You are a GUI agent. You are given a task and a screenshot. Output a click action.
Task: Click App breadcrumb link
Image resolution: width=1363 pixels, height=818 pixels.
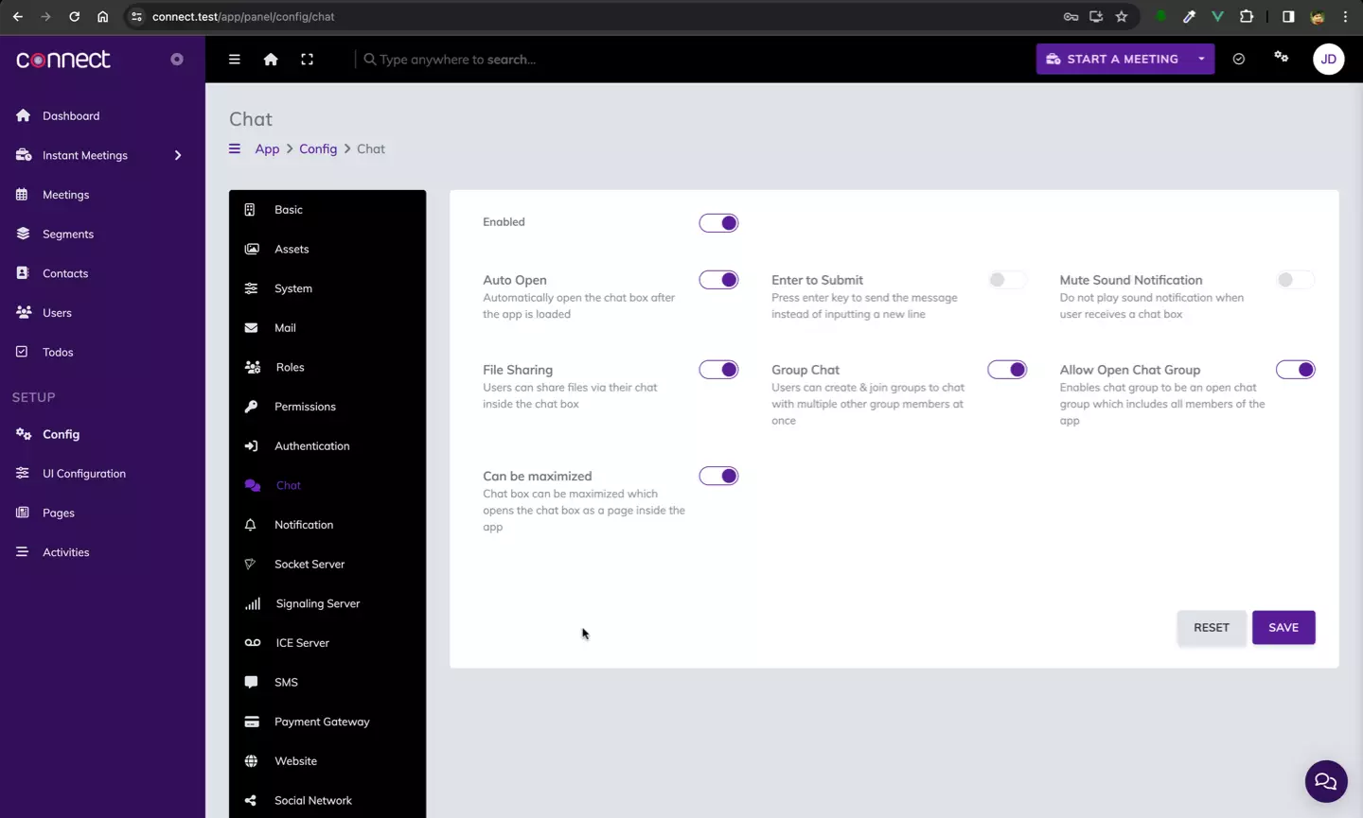[x=267, y=148]
